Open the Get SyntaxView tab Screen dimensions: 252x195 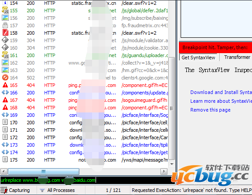198,58
